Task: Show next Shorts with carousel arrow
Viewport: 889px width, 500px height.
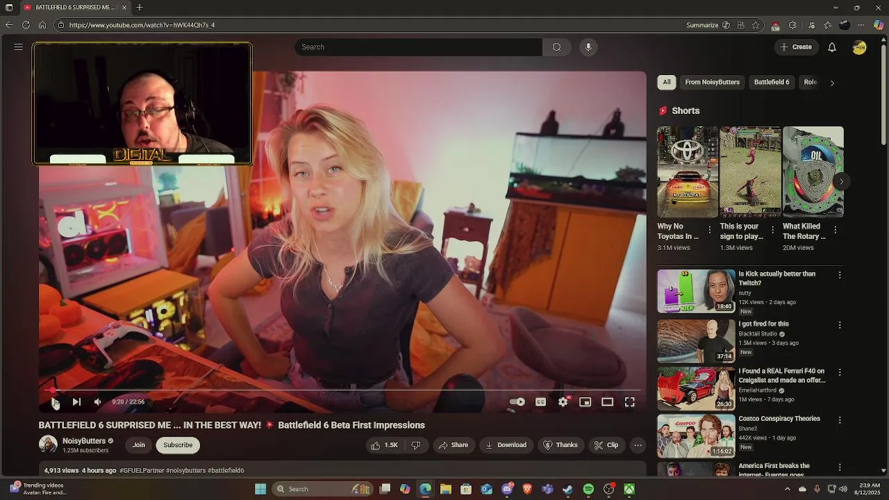Action: point(841,182)
